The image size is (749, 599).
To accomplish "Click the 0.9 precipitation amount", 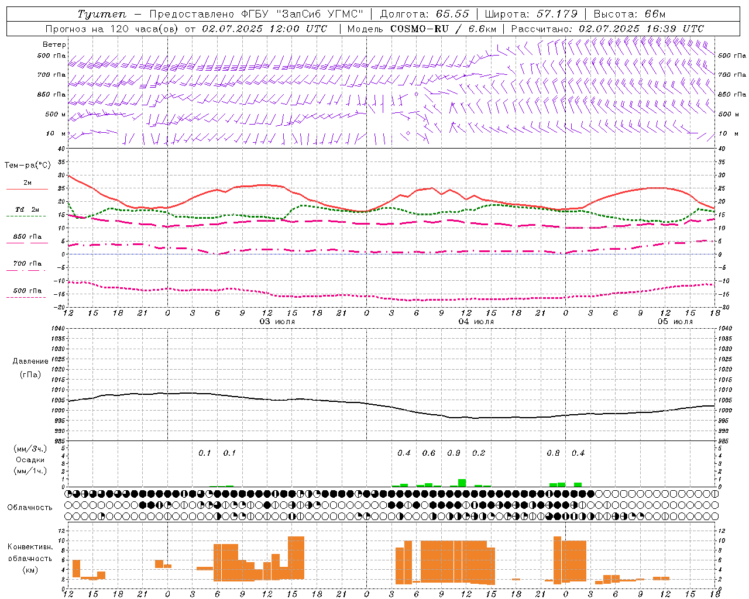I will 453,453.
